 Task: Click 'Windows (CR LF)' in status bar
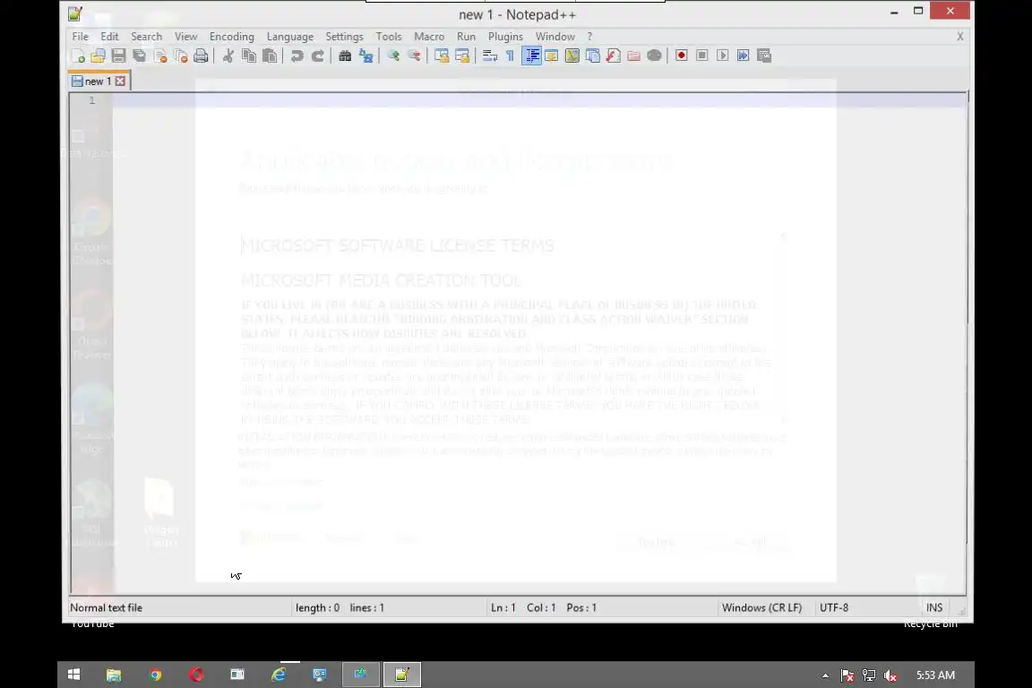click(x=761, y=607)
